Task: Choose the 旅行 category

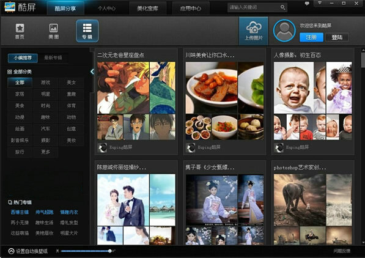Action: click(20, 152)
